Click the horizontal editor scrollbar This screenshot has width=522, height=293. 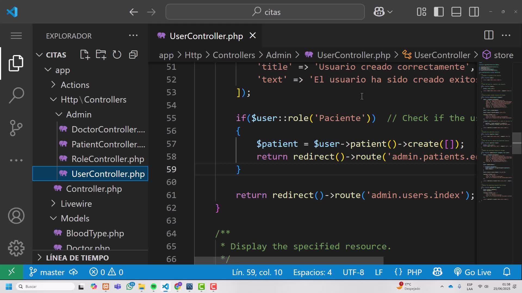pos(289,261)
